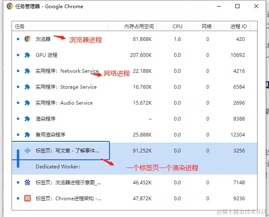The width and height of the screenshot is (269, 217).
Task: Click process ID 4216
Action: tap(239, 71)
